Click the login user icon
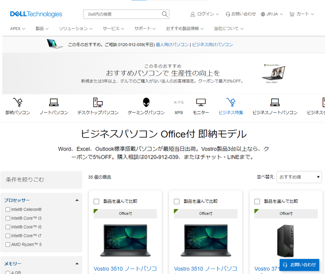325x274 pixels. pos(193,14)
